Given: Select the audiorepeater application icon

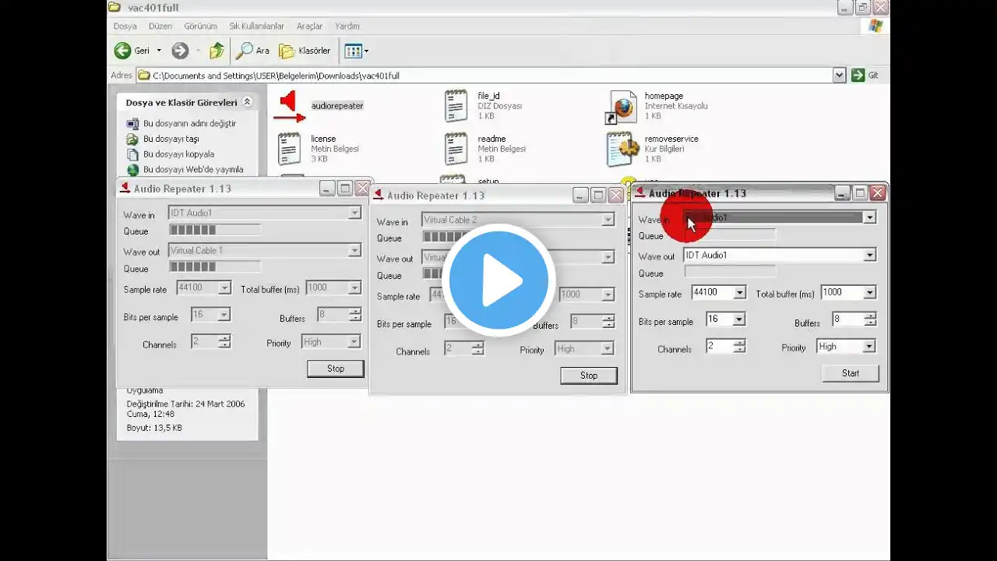Looking at the screenshot, I should (x=289, y=107).
